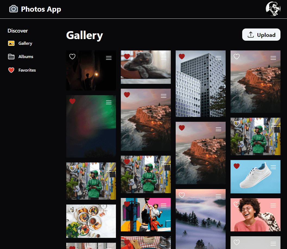Open the options menu on the skyscraper photo

pyautogui.click(x=218, y=58)
